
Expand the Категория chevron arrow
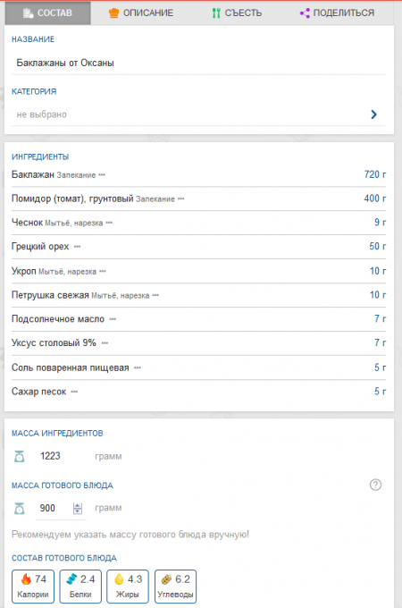tap(373, 114)
